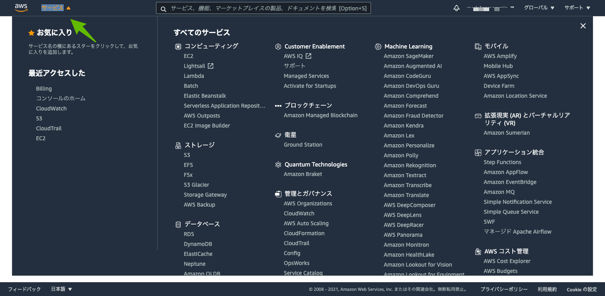The height and width of the screenshot is (296, 605).
Task: Open CloudFormation service
Action: click(x=304, y=233)
